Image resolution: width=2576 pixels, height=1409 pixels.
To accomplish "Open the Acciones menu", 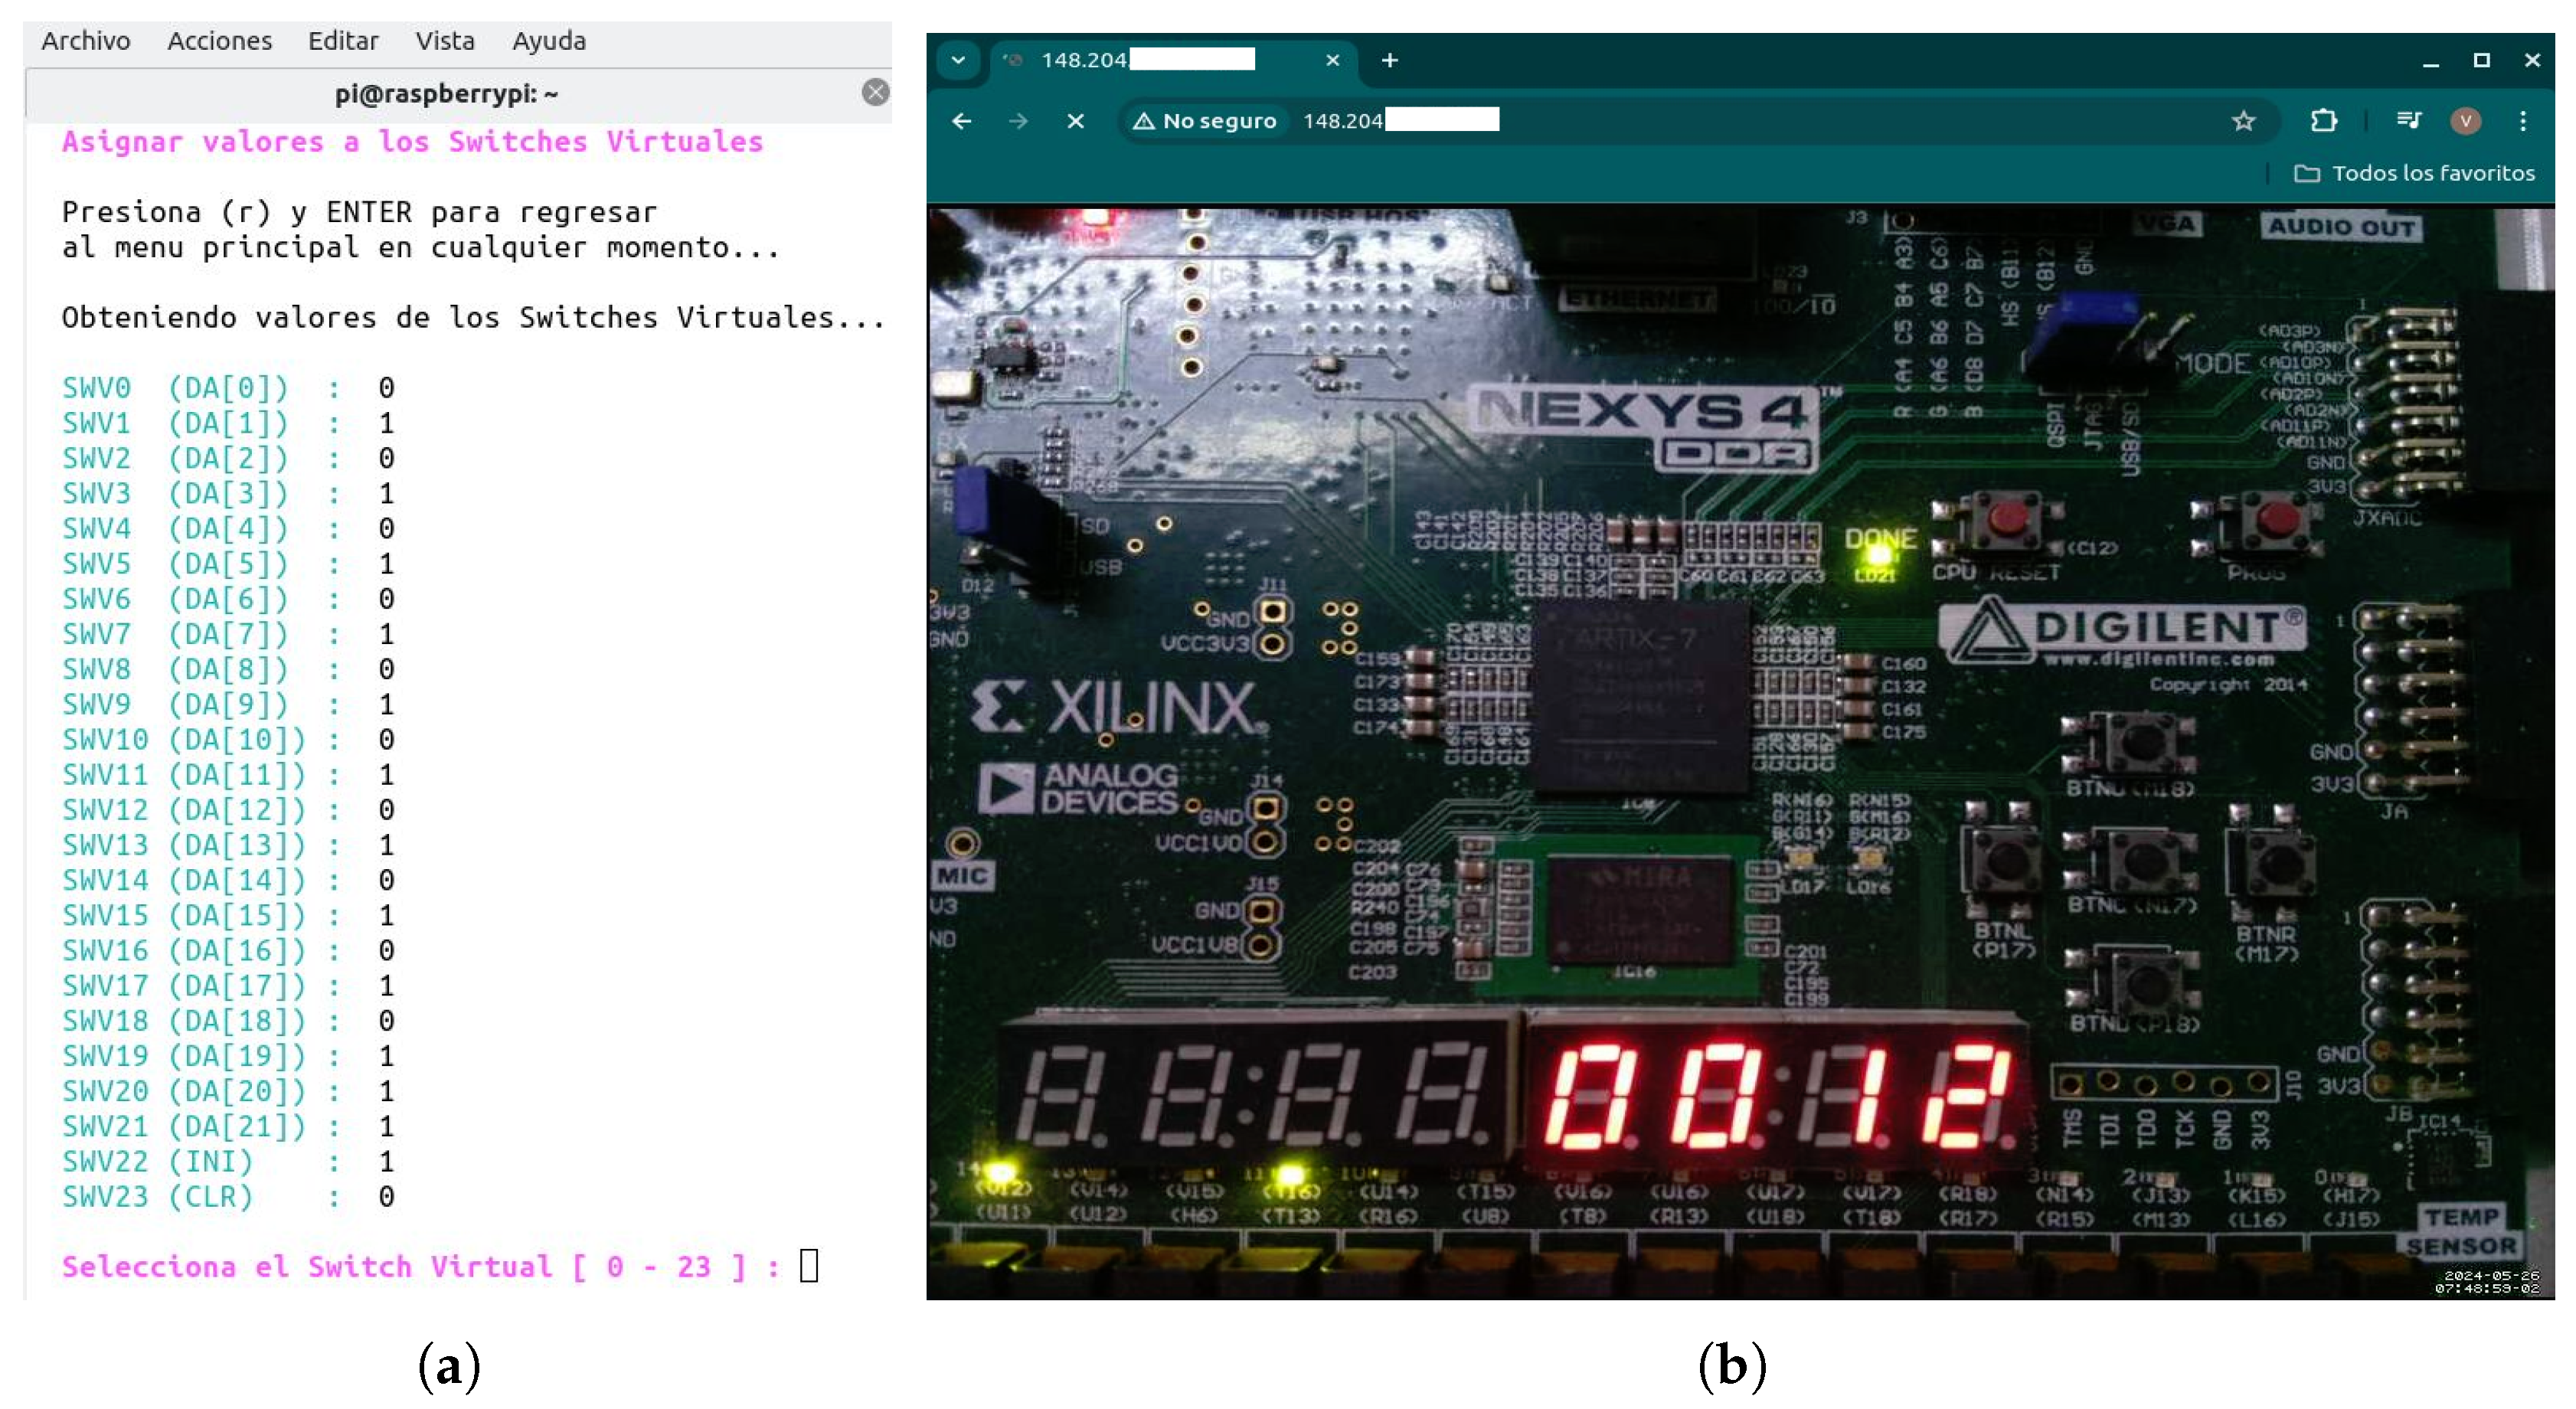I will (219, 41).
